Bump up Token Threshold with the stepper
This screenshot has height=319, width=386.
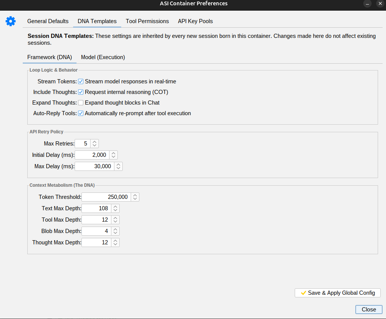pyautogui.click(x=136, y=195)
